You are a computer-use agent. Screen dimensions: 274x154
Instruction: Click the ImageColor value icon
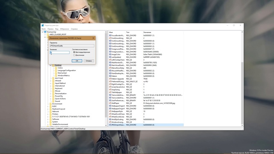coord(110,54)
